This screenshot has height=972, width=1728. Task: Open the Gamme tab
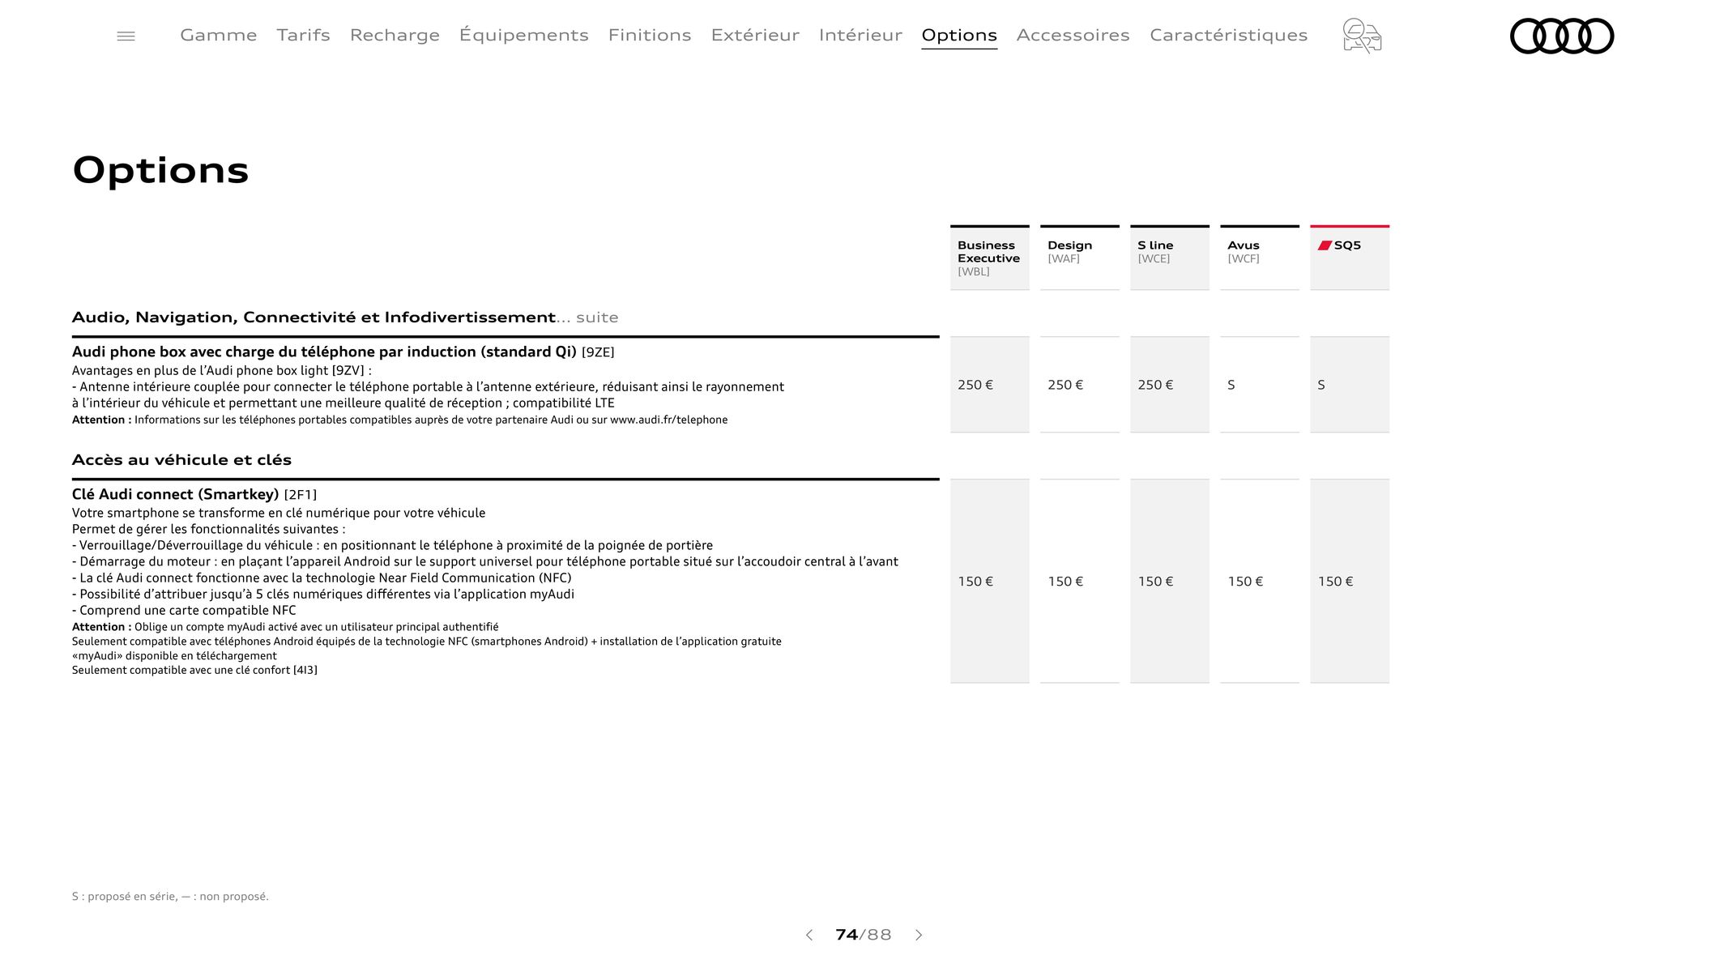coord(219,35)
